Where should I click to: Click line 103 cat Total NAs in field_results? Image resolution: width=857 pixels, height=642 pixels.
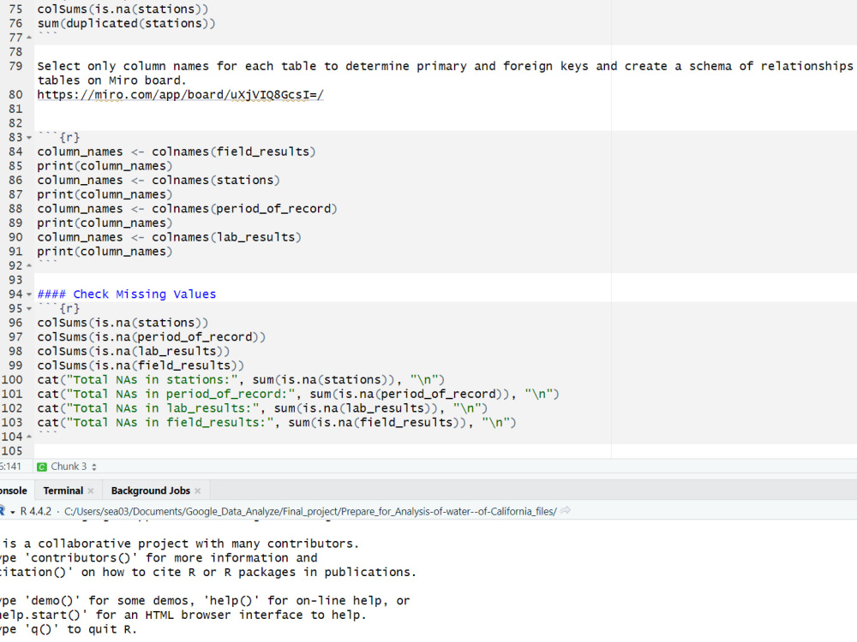click(277, 423)
